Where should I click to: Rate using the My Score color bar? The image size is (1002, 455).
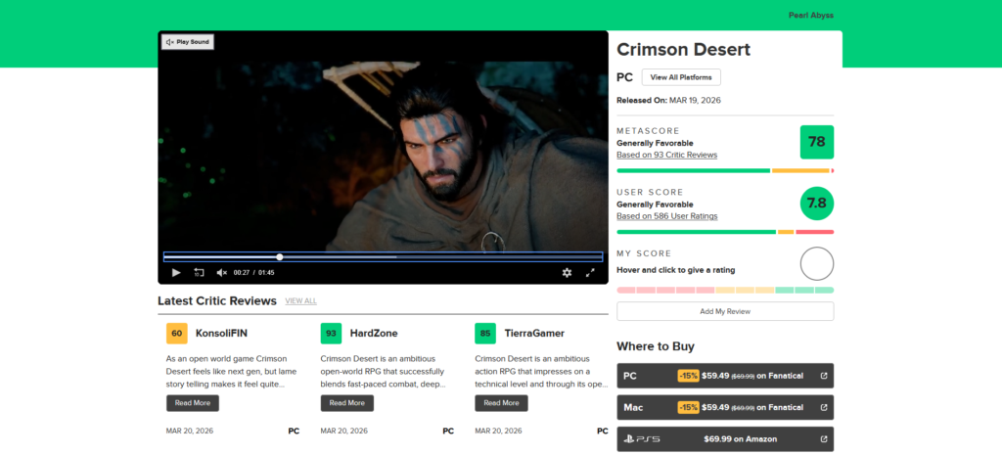pos(725,291)
